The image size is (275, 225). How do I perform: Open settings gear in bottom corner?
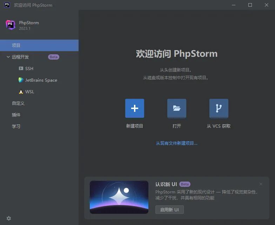coord(8,218)
